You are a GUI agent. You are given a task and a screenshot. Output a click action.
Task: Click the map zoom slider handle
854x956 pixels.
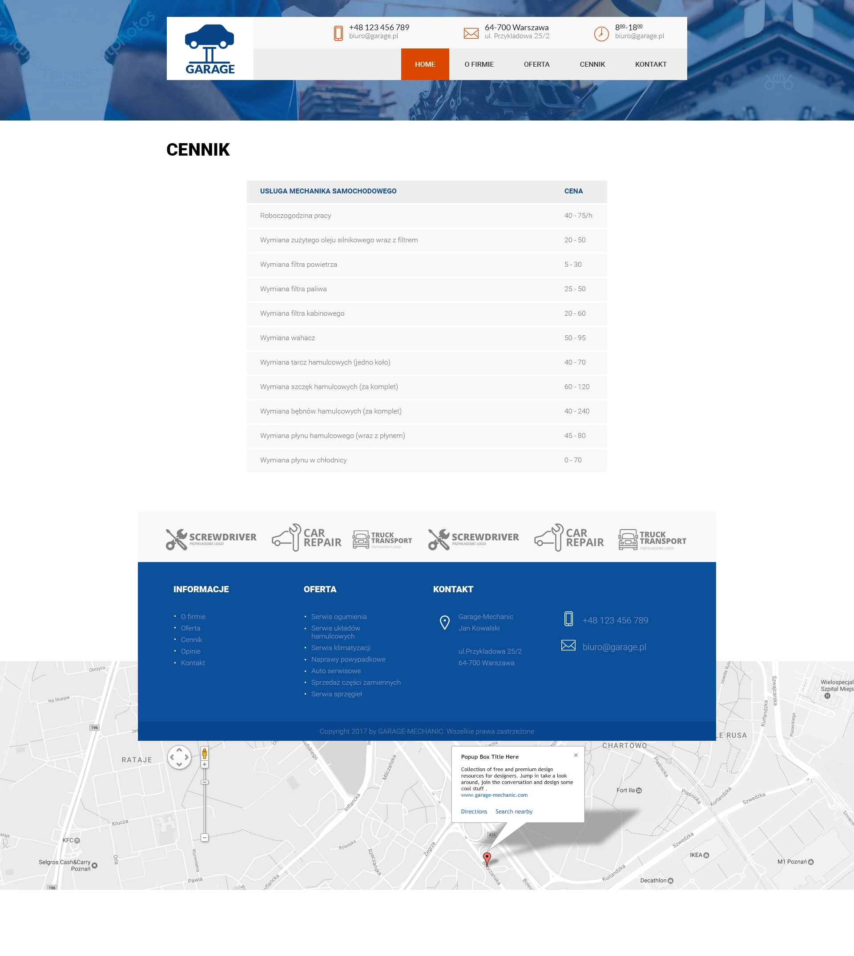pos(205,782)
